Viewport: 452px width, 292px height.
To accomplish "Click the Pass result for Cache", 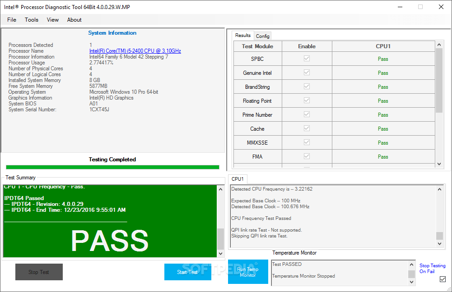I will 383,129.
